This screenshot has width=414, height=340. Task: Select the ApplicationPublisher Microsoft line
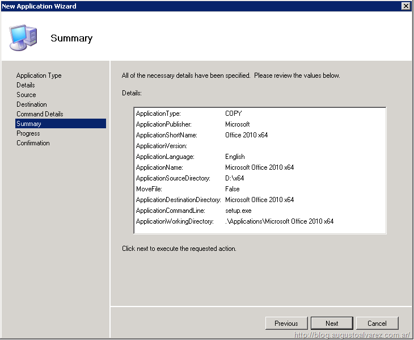pyautogui.click(x=237, y=124)
